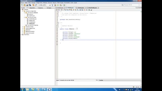162x91 pixels.
Task: Switch to Serviços panel tab
Action: pos(49,8)
